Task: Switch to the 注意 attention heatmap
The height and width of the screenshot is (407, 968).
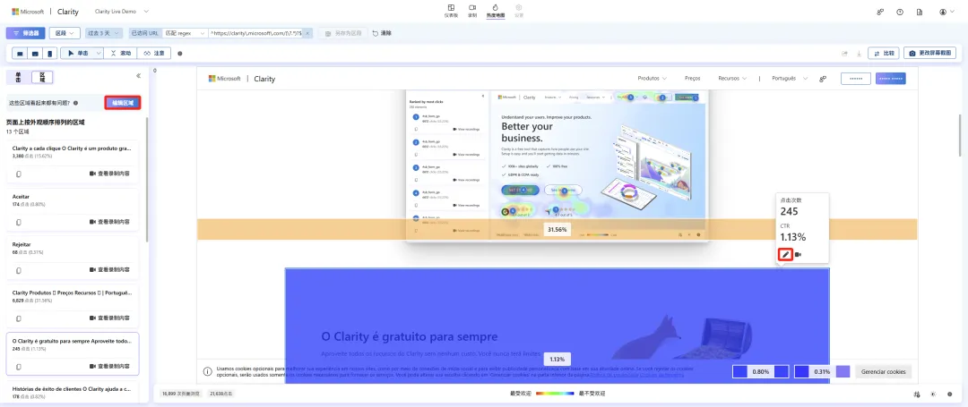Action: tap(154, 54)
